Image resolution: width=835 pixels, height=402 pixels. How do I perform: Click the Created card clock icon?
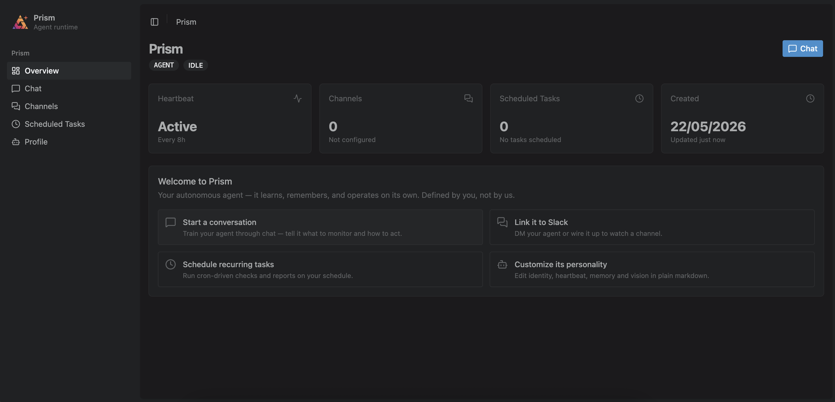(810, 98)
